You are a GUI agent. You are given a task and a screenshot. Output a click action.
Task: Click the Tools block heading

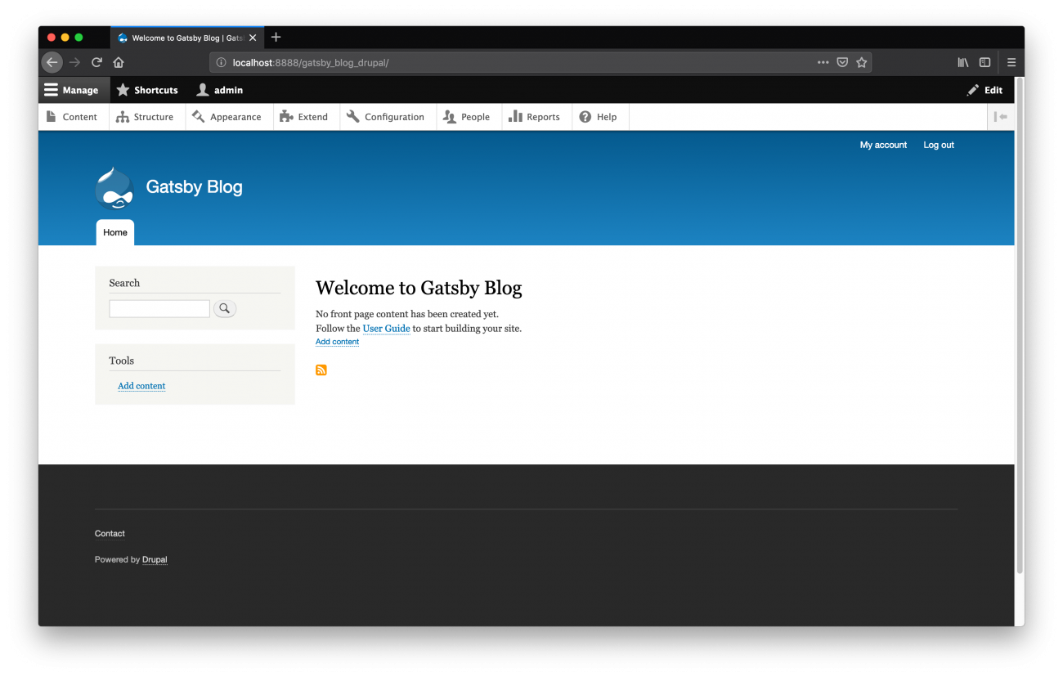pyautogui.click(x=121, y=361)
